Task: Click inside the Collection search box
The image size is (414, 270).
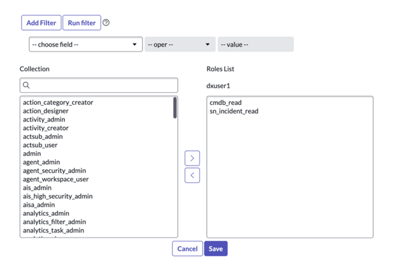Action: [102, 85]
